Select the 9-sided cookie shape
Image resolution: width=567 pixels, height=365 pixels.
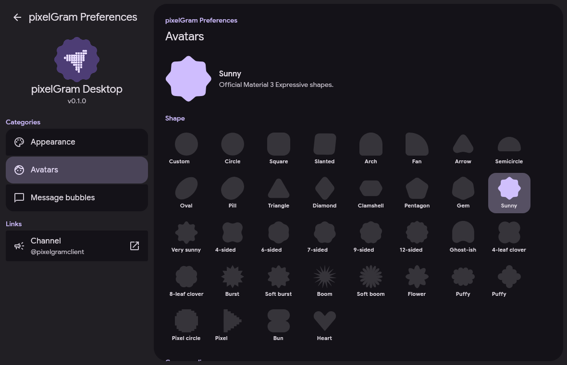point(370,237)
